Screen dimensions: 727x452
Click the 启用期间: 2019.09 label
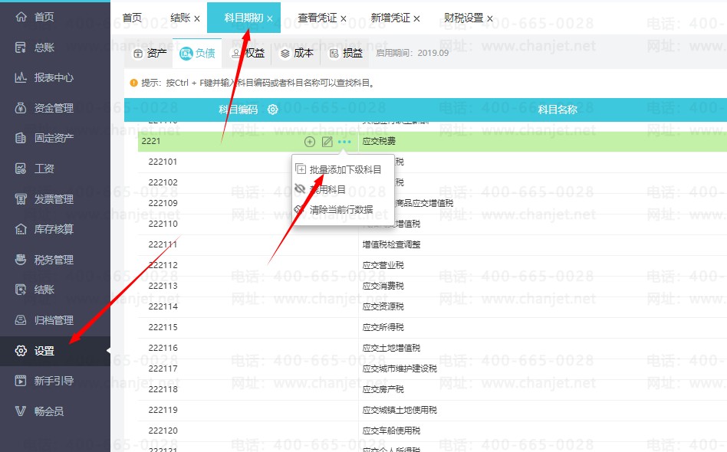point(412,54)
